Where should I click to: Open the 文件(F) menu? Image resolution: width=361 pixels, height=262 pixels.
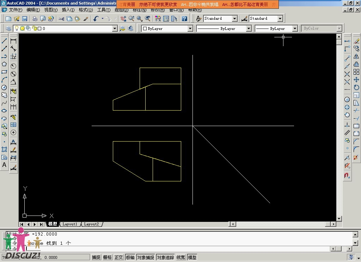pos(16,10)
